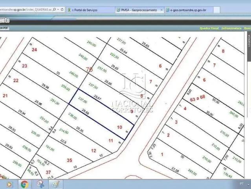Select lot number 12 on the map
The image size is (251, 189).
pos(93,151)
